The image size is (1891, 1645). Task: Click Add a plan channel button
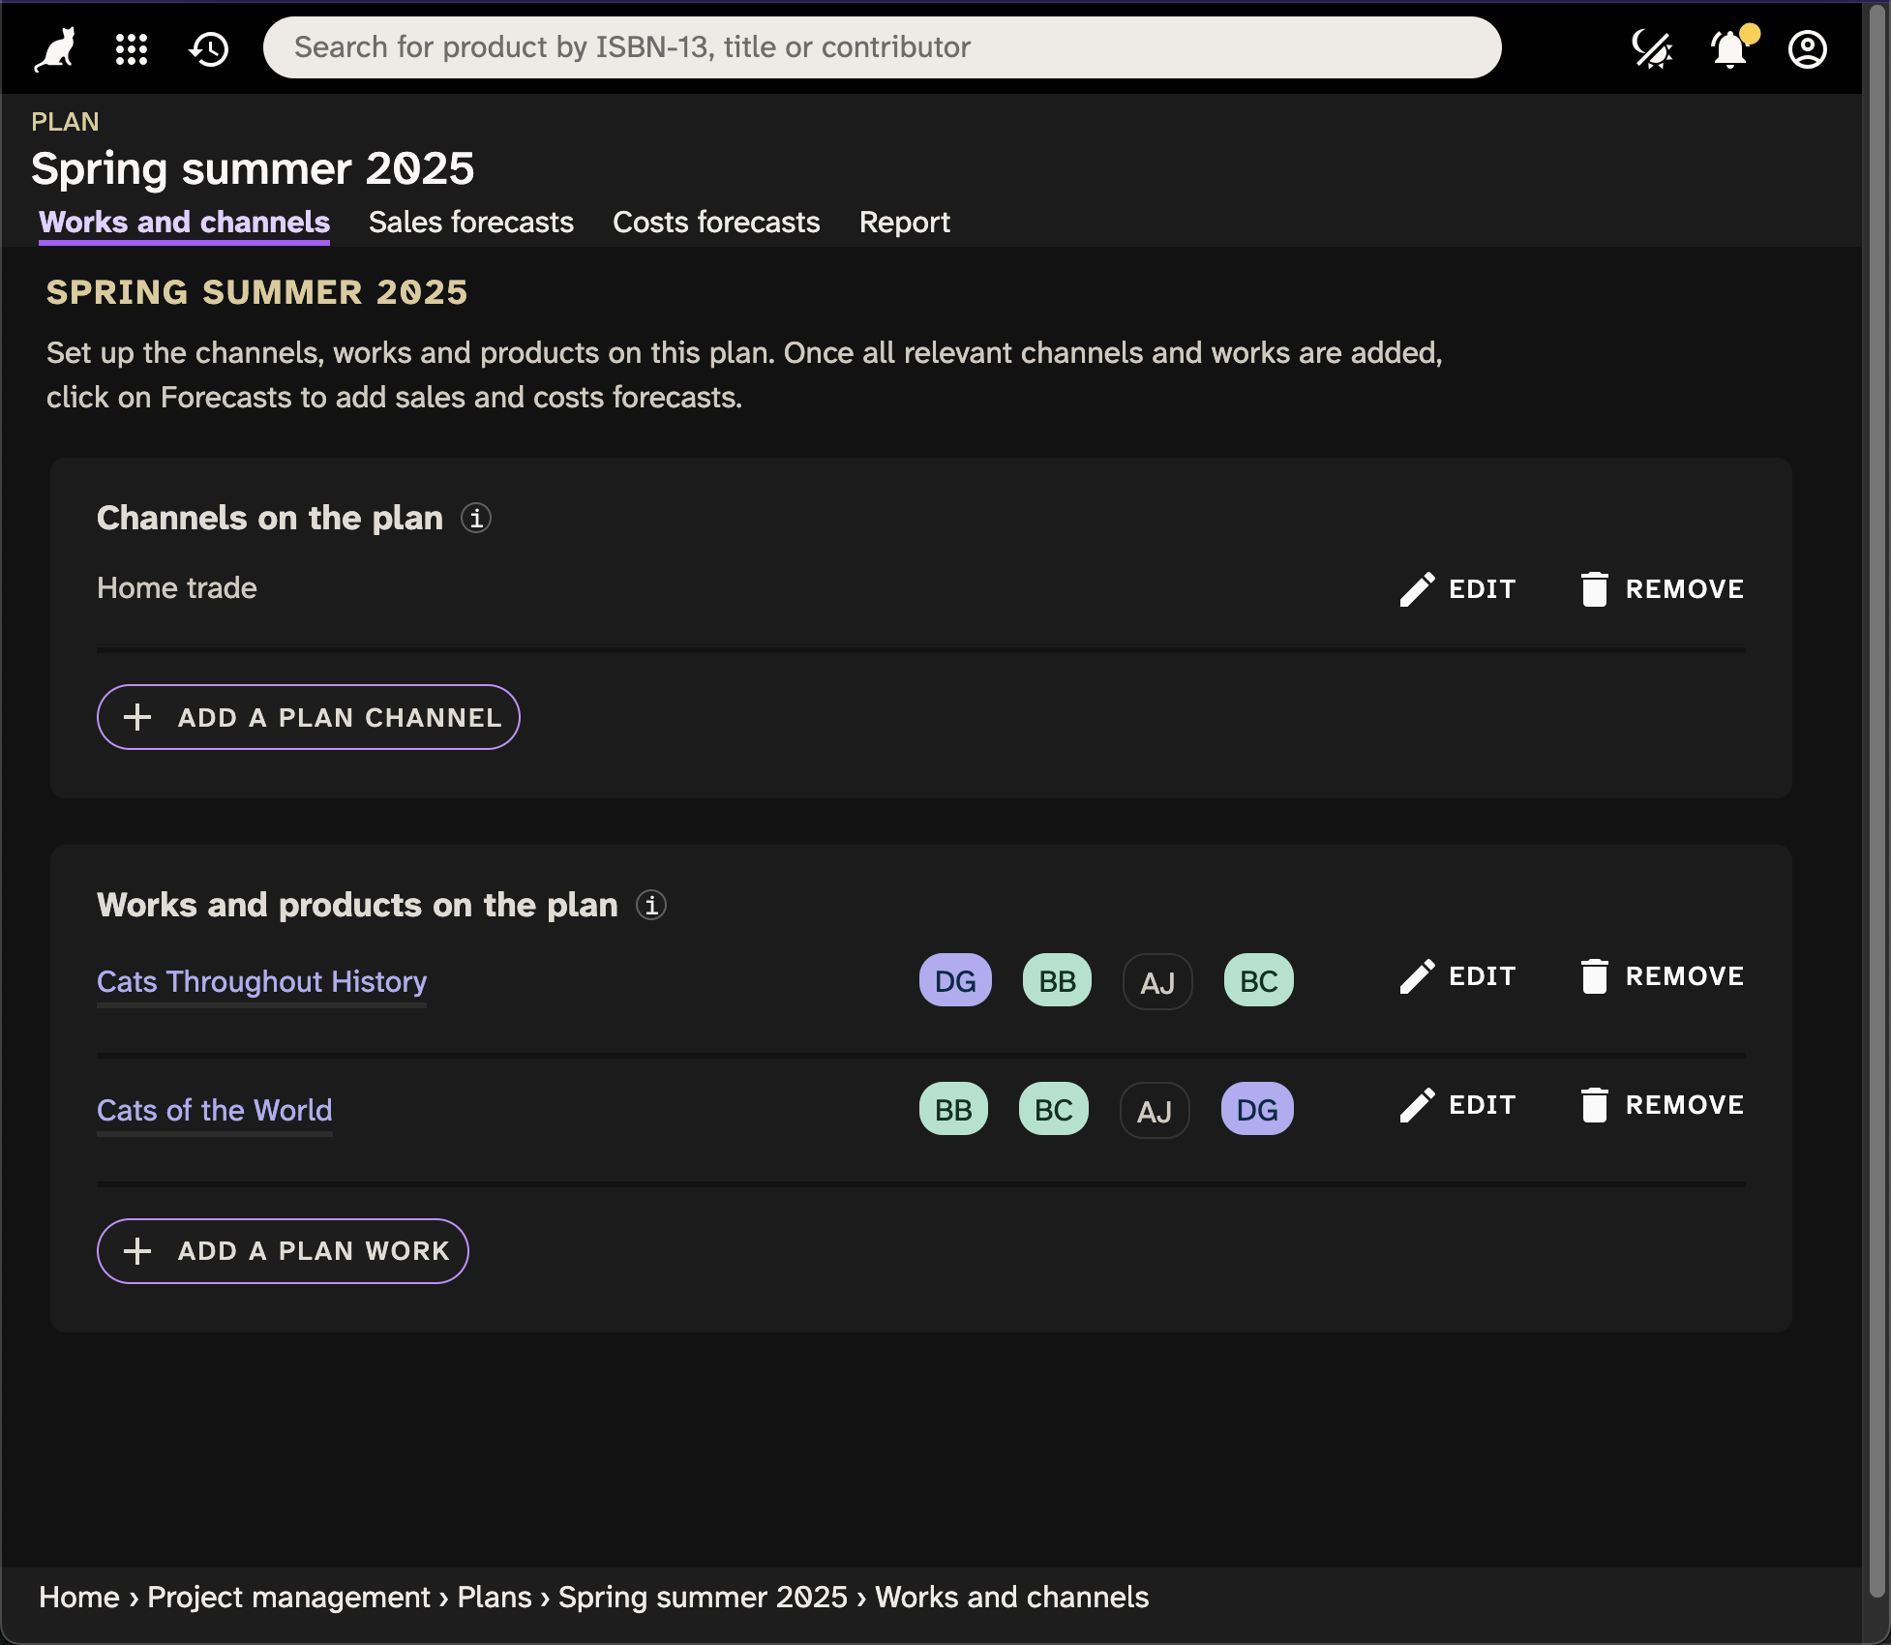click(x=309, y=717)
